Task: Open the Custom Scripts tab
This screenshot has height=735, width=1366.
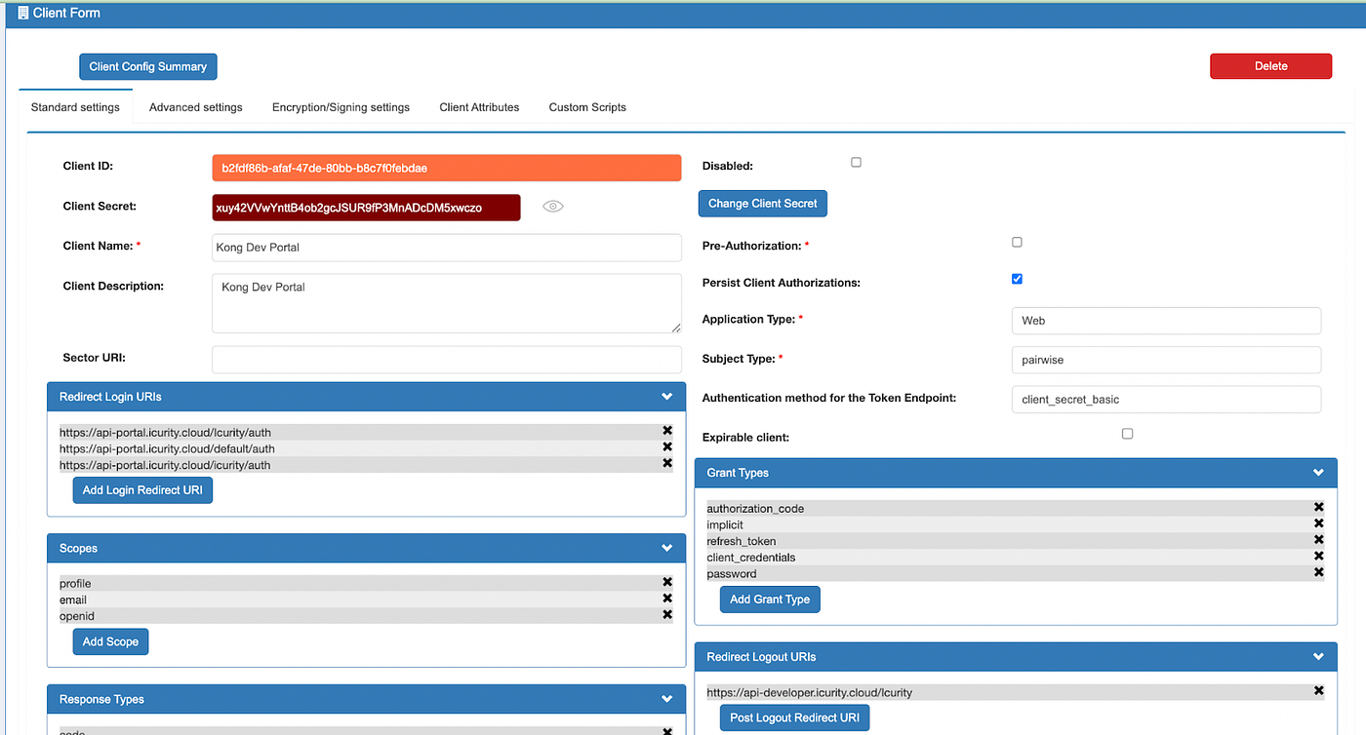Action: 587,107
